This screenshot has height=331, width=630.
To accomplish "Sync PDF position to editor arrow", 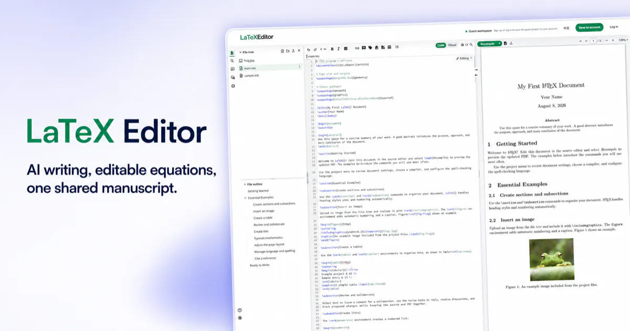I will pyautogui.click(x=476, y=74).
